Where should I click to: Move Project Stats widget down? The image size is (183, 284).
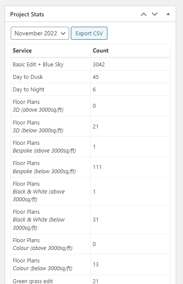[155, 14]
